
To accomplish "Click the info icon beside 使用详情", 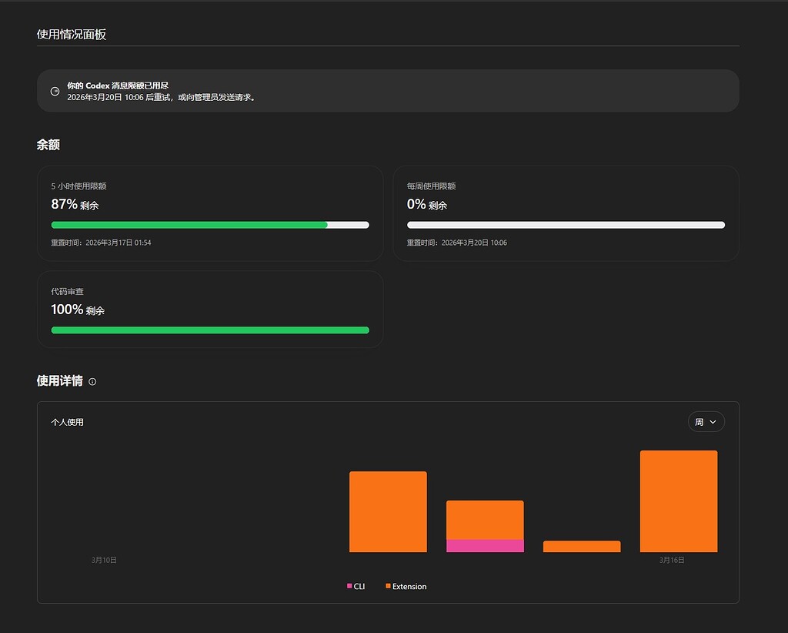I will (x=92, y=382).
